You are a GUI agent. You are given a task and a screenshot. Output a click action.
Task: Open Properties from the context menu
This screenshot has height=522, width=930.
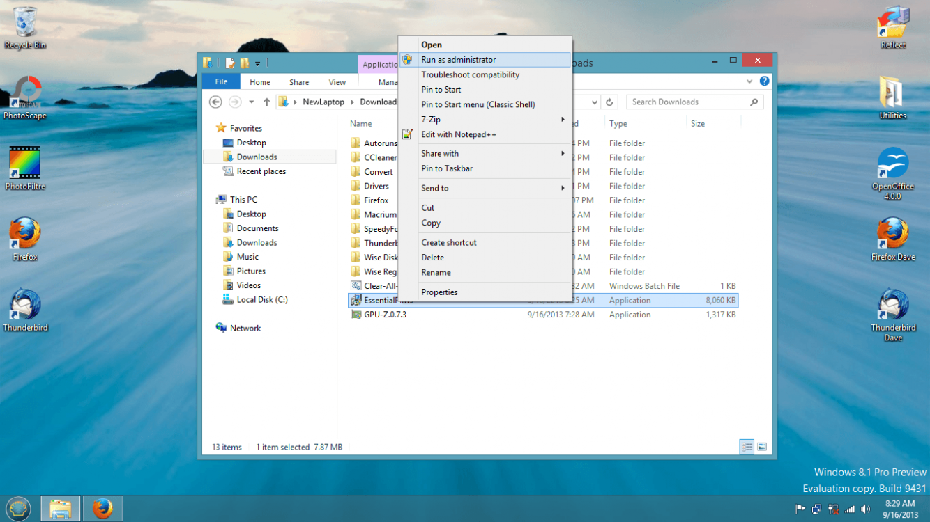pos(485,292)
